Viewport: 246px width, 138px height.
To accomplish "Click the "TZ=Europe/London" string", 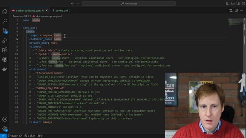I will coord(49,73).
